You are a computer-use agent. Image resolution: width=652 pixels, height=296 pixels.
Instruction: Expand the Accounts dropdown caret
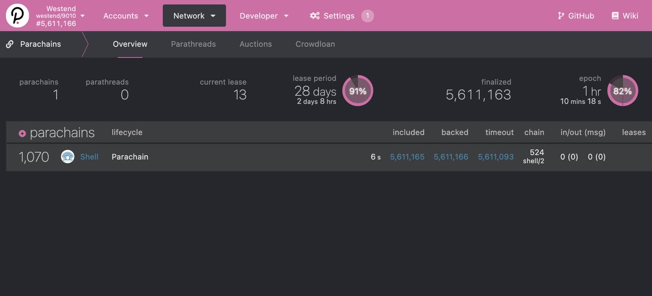[x=146, y=16]
